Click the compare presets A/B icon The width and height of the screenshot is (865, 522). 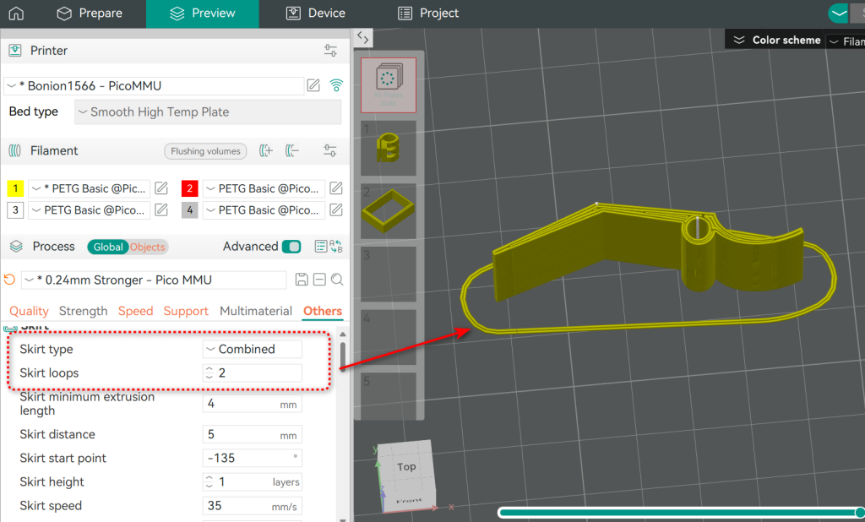tap(336, 246)
